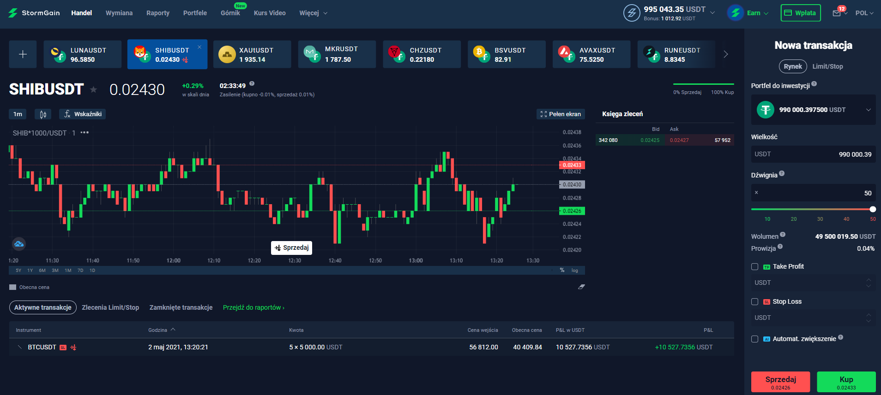
Task: Open Portfel do inwestycji help icon
Action: click(x=814, y=84)
